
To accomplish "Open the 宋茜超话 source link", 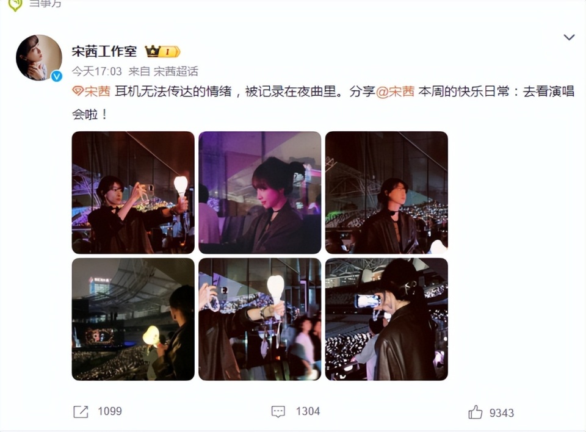I will pos(176,71).
